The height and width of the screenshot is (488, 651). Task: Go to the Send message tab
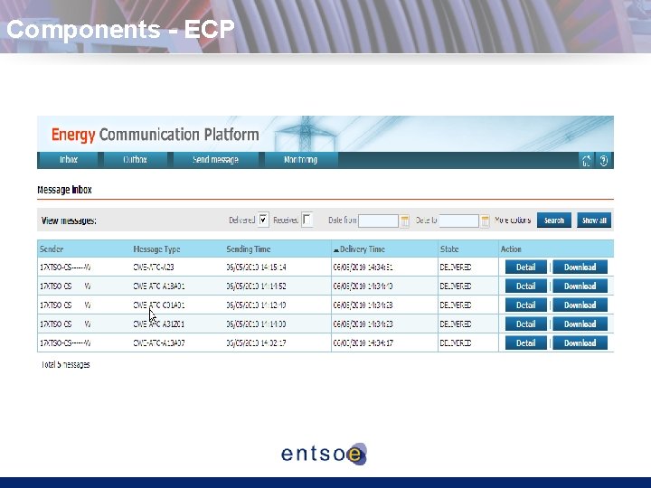(215, 160)
